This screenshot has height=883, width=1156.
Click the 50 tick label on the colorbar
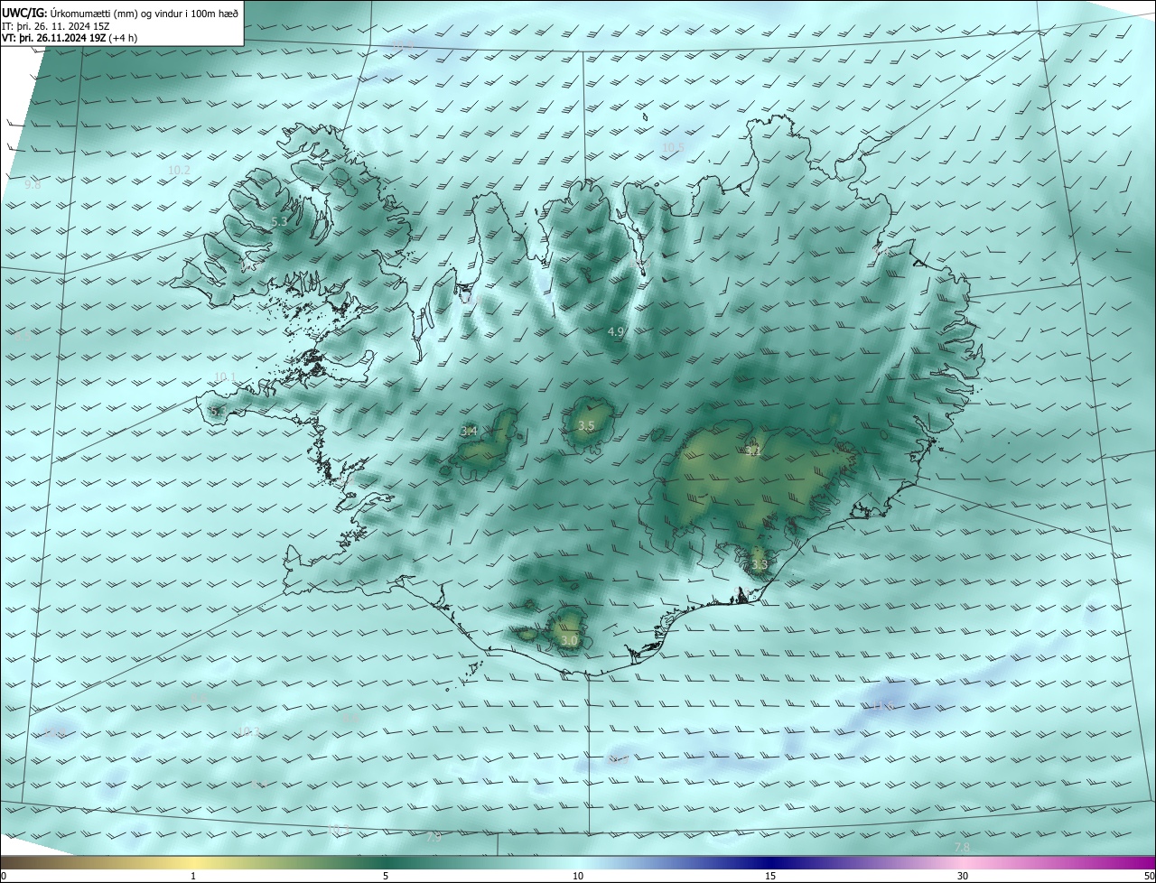point(1149,876)
